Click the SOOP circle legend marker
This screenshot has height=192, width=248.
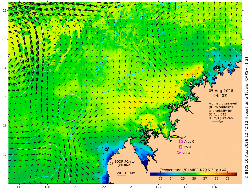point(111,163)
